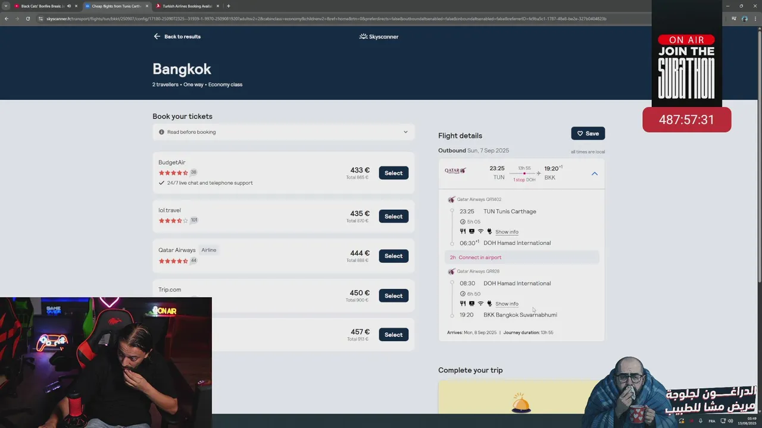Click the '24/7 live chat and telephone support' text
This screenshot has width=762, height=428.
coord(210,183)
